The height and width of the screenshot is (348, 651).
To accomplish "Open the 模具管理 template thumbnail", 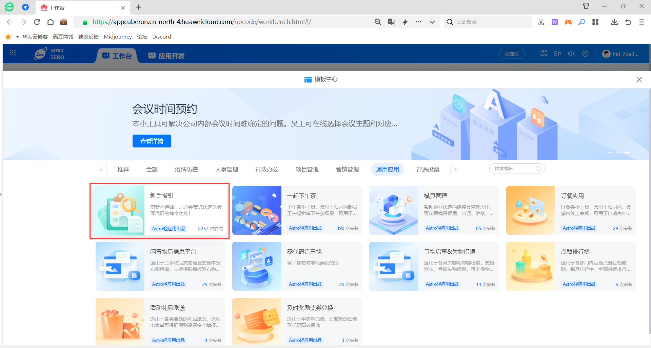I will [394, 210].
